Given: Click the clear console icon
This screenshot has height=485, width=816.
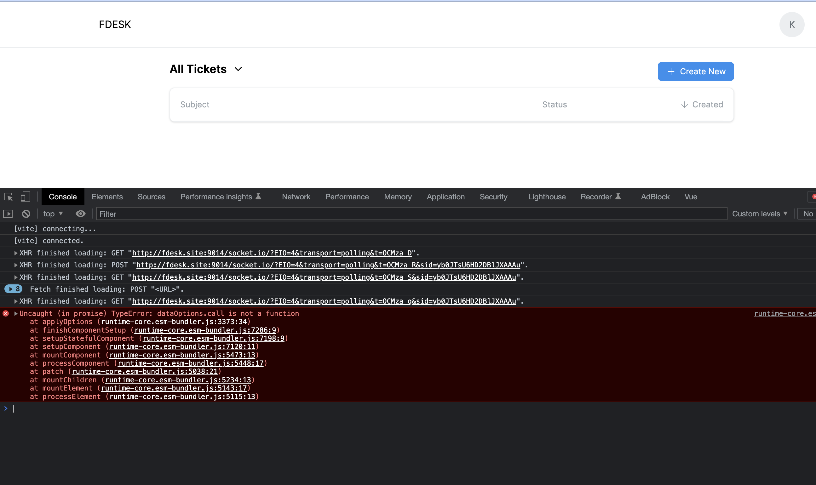Looking at the screenshot, I should tap(26, 214).
